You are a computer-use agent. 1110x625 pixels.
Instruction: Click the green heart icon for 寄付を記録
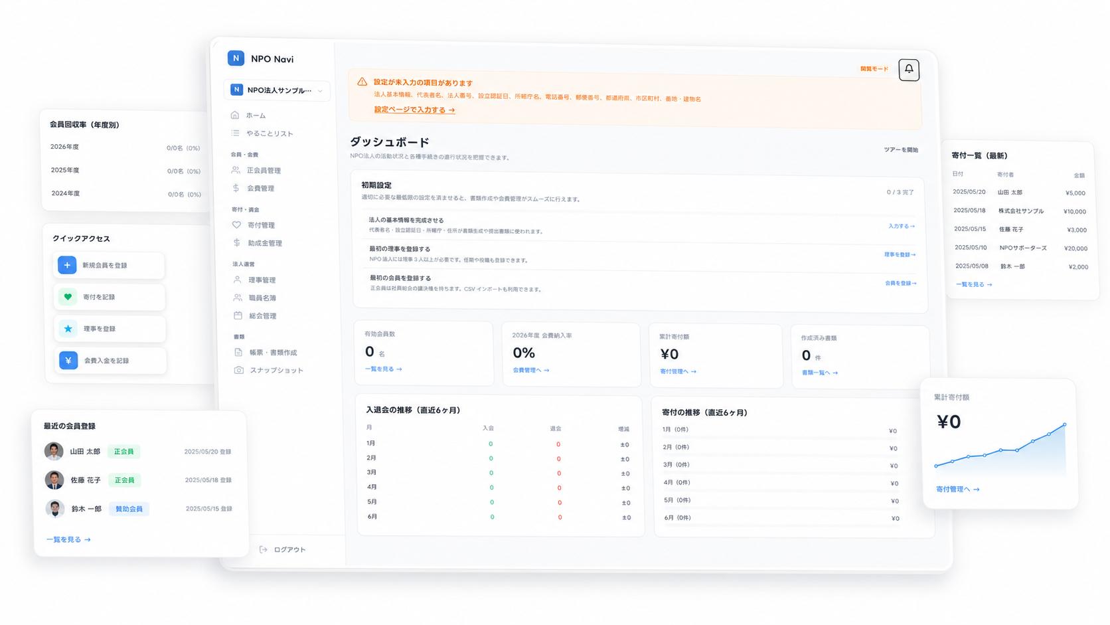pyautogui.click(x=68, y=297)
